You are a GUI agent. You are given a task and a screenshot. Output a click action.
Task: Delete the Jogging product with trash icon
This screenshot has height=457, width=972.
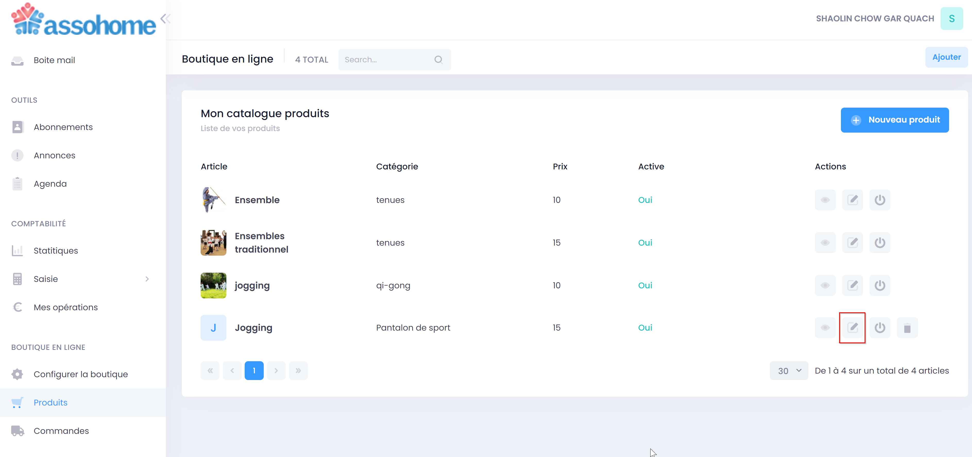point(907,328)
